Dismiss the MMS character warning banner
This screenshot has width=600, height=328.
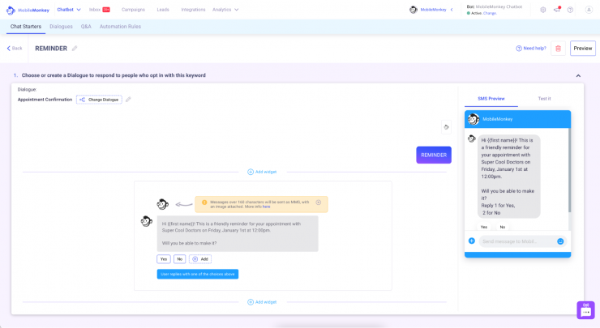(319, 202)
